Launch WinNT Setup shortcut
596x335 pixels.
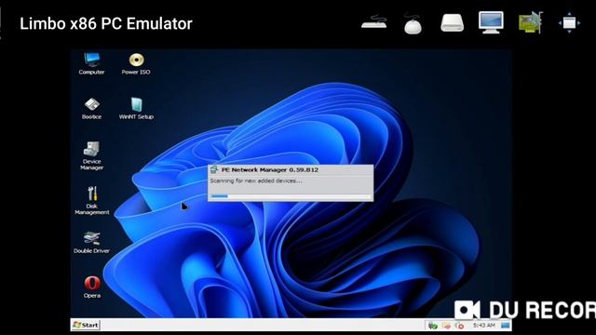click(136, 108)
